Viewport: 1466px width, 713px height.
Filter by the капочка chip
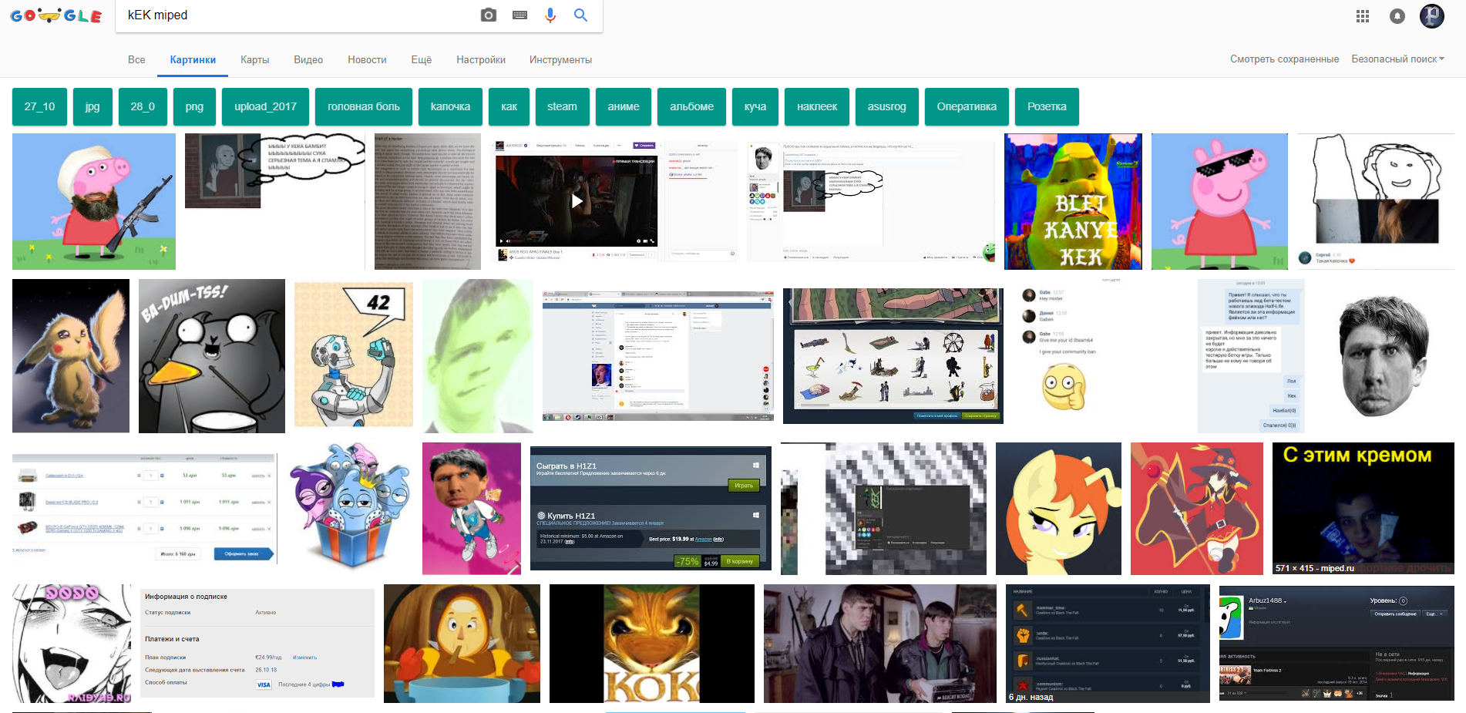(x=450, y=106)
